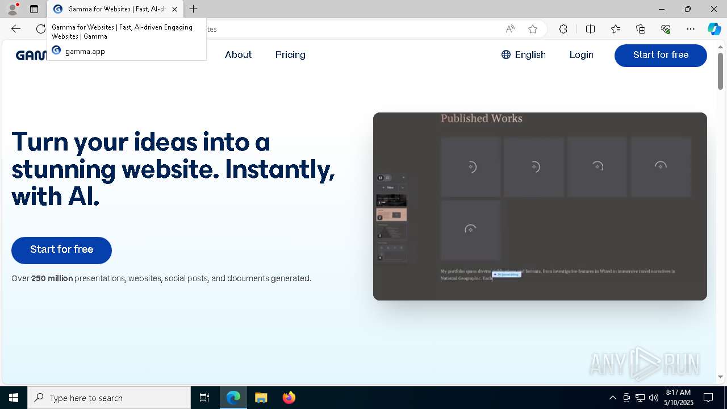Open the volume tray icon

pos(654,398)
